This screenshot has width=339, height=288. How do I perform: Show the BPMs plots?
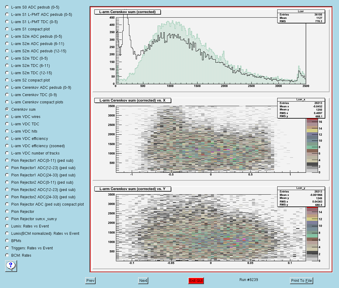coord(7,241)
